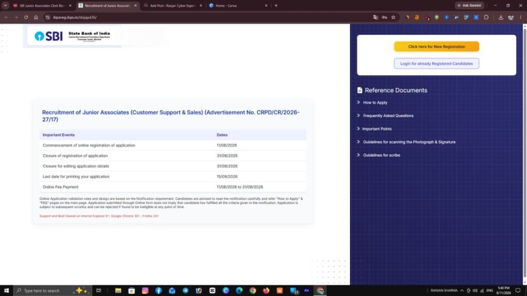The image size is (527, 296).
Task: Click the taskbar search box
Action: tap(52, 290)
